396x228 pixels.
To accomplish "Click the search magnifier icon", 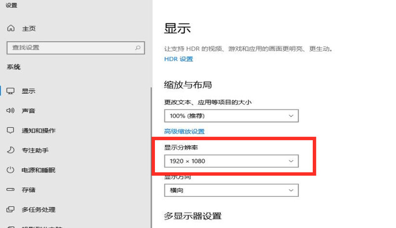I will pyautogui.click(x=138, y=47).
